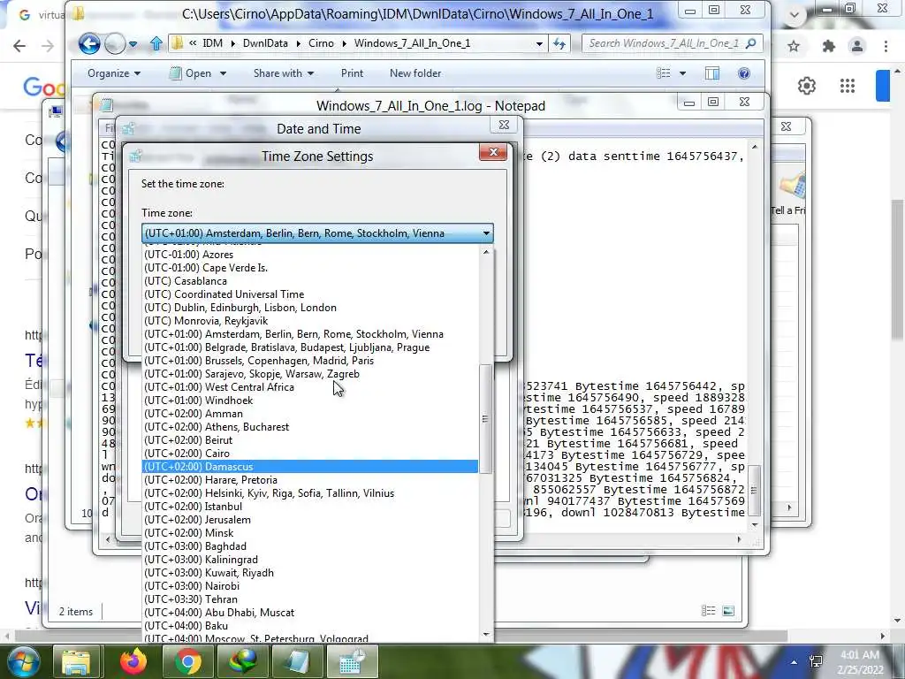Screen dimensions: 905x679
Task: Select (UTC+02:00) Amman entry
Action: pyautogui.click(x=310, y=414)
